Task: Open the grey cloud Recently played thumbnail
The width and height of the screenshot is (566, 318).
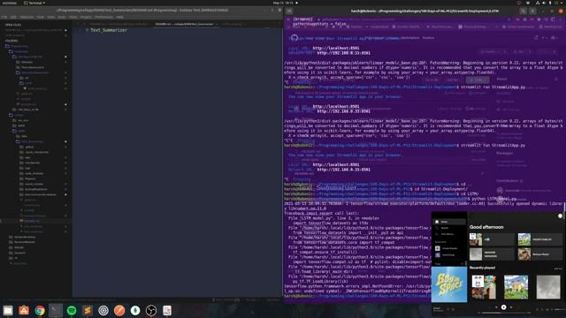Action: pos(548,287)
